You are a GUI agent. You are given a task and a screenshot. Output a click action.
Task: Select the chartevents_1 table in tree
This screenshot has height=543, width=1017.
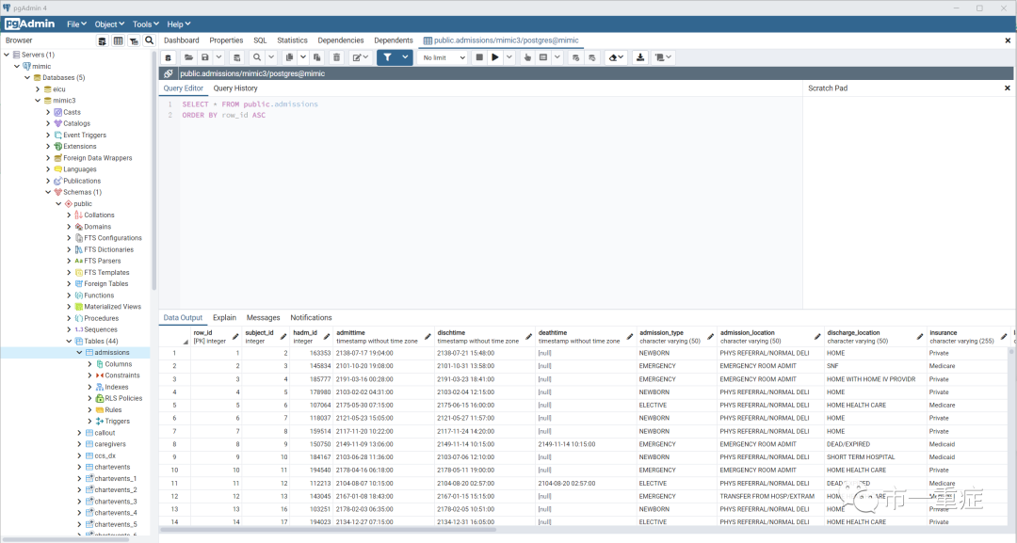tap(115, 479)
